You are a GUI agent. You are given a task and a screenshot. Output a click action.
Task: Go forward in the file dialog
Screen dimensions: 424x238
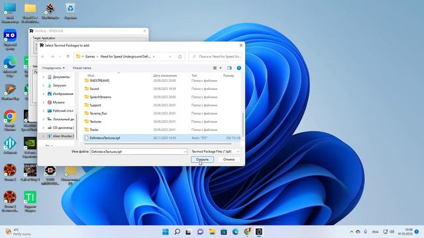click(52, 57)
